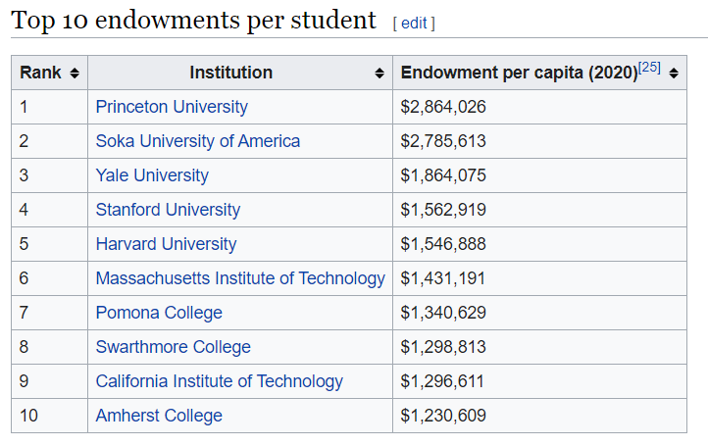Sort by Endowment per capita arrows
Screen dimensions: 708x446
tap(674, 74)
